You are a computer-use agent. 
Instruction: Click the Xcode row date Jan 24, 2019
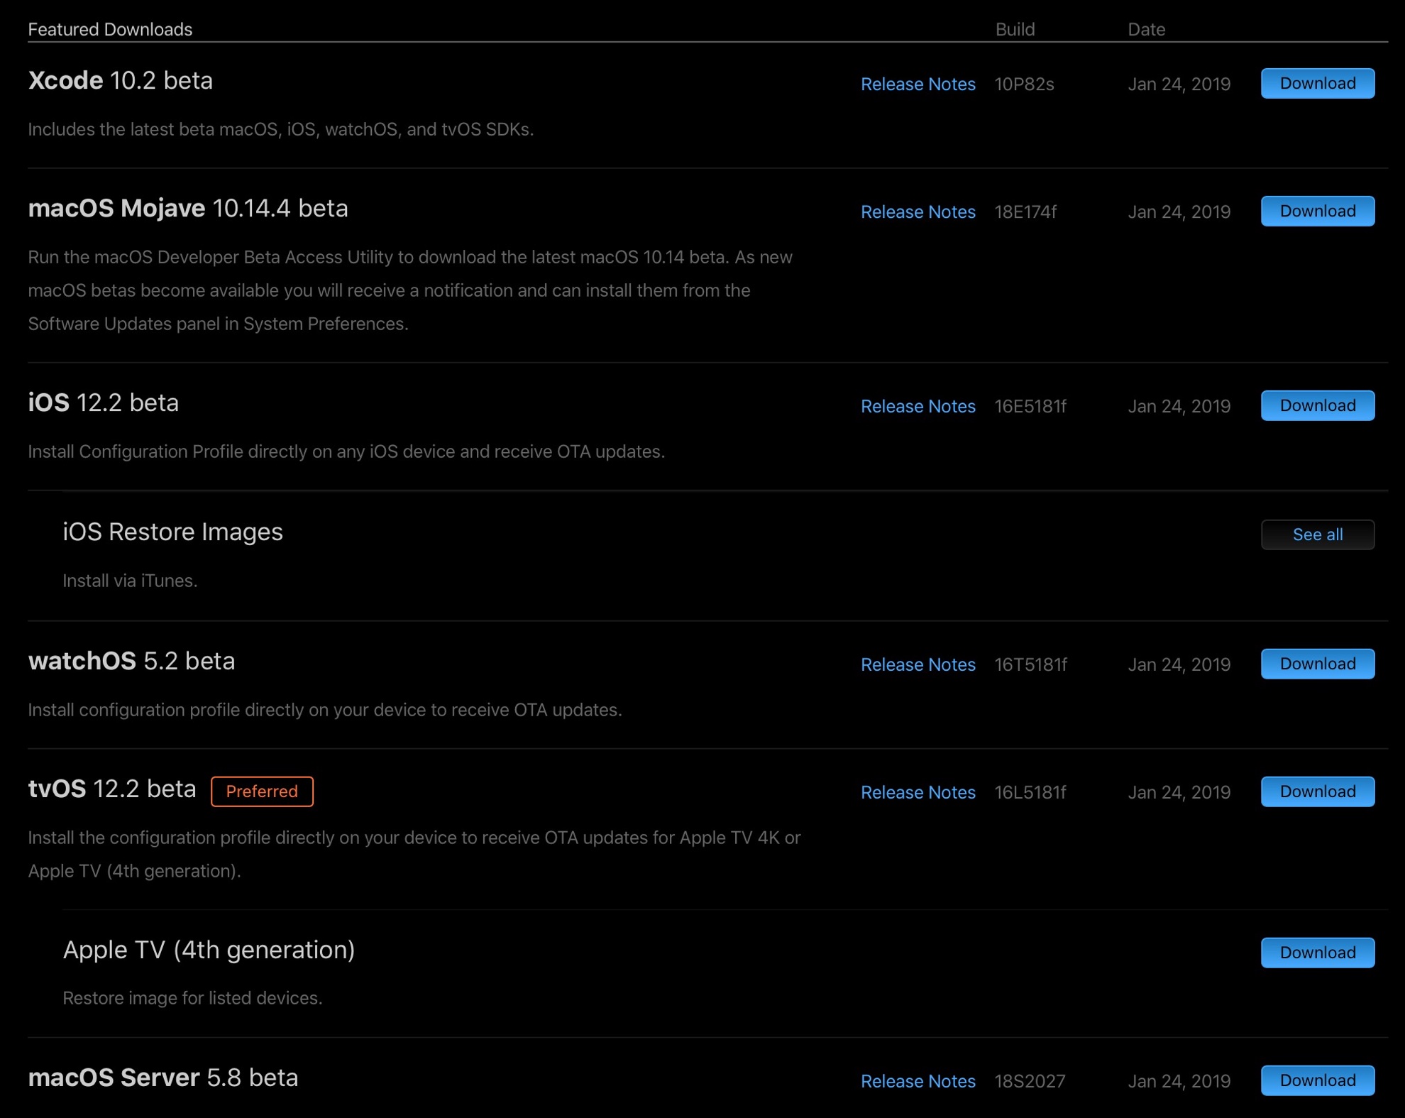[1179, 84]
